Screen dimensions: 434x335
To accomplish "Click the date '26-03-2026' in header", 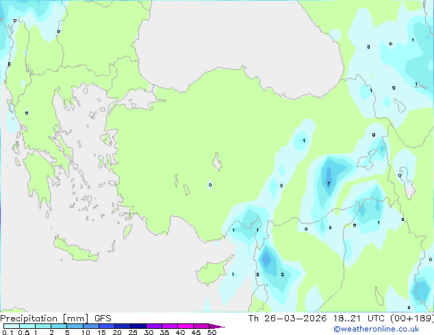I will pyautogui.click(x=295, y=319).
